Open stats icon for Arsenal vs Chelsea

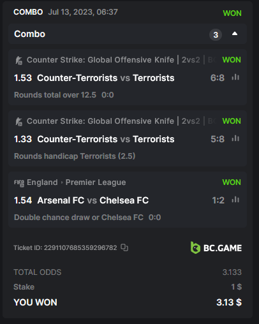point(235,200)
